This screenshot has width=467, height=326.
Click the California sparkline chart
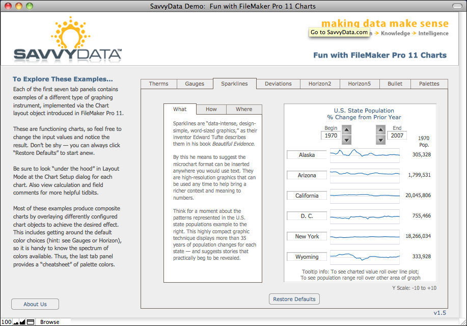tap(365, 196)
